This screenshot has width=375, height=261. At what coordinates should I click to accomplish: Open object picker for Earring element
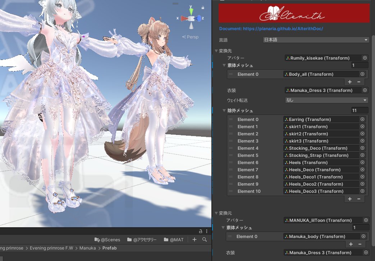click(x=362, y=119)
